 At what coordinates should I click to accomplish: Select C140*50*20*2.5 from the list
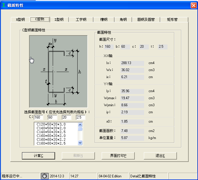click(56, 132)
